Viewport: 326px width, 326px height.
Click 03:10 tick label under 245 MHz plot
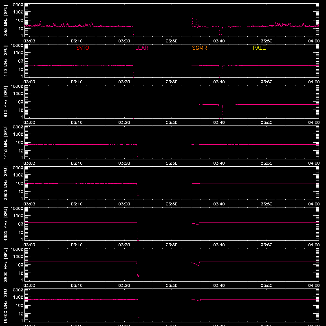coord(77,41)
